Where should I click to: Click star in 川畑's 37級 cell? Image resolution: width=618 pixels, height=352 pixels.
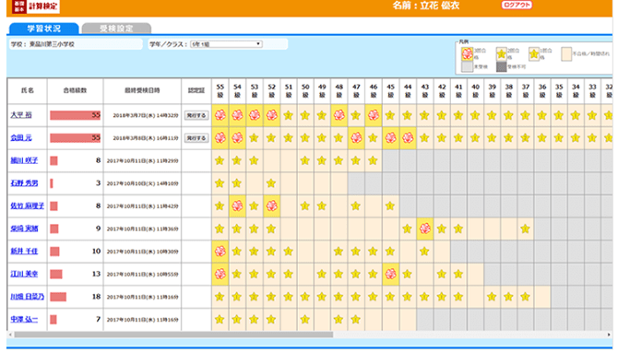click(x=526, y=297)
